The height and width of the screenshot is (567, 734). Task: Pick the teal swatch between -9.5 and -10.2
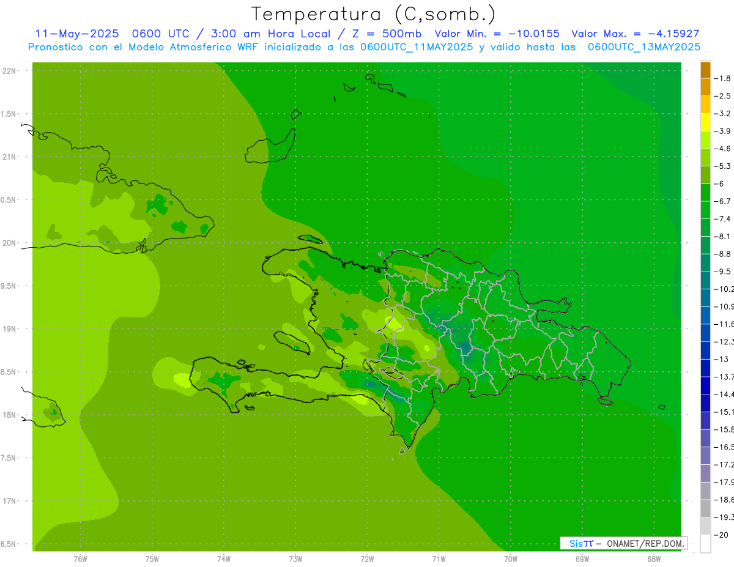(x=705, y=280)
